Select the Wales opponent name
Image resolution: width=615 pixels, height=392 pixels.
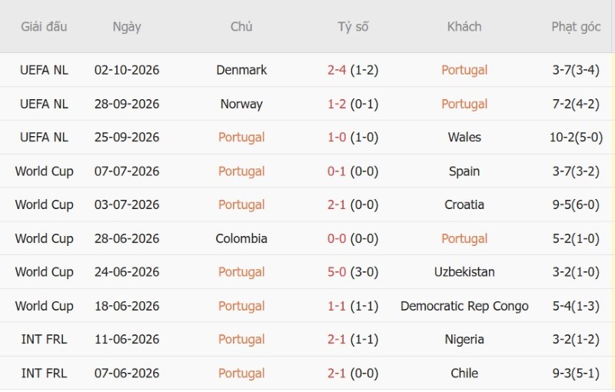click(x=464, y=137)
